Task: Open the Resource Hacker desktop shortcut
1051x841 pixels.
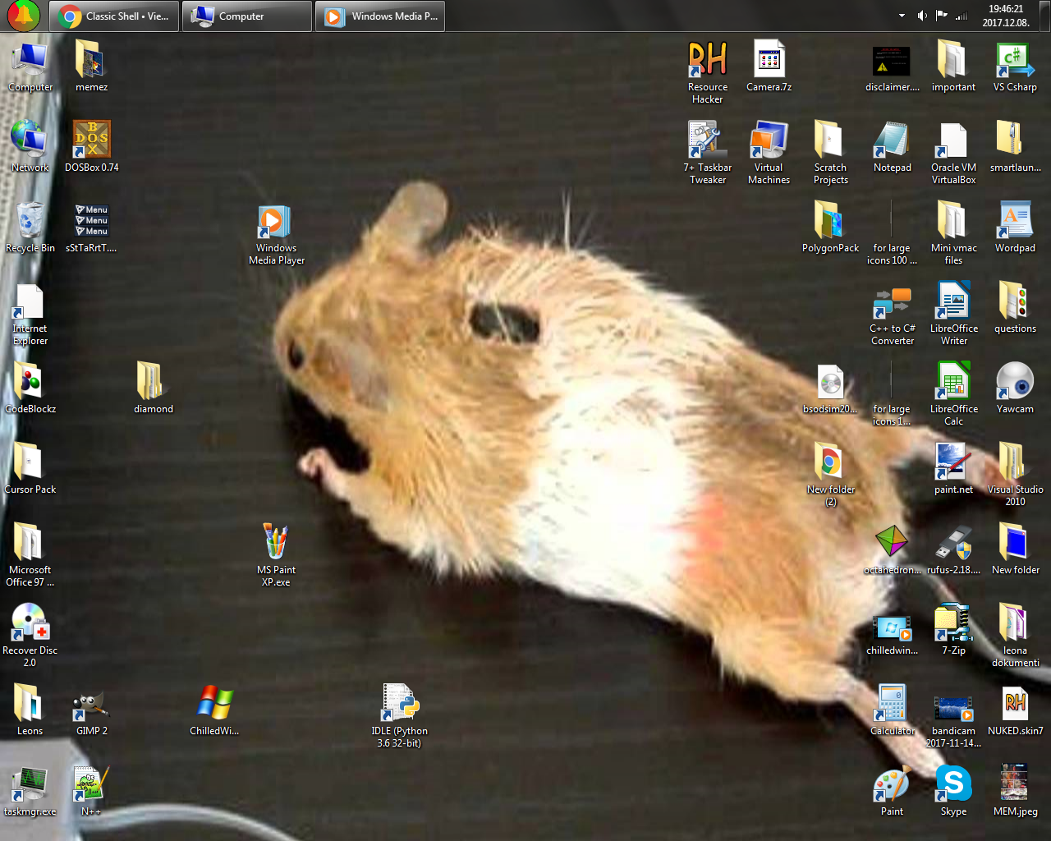Action: click(707, 60)
